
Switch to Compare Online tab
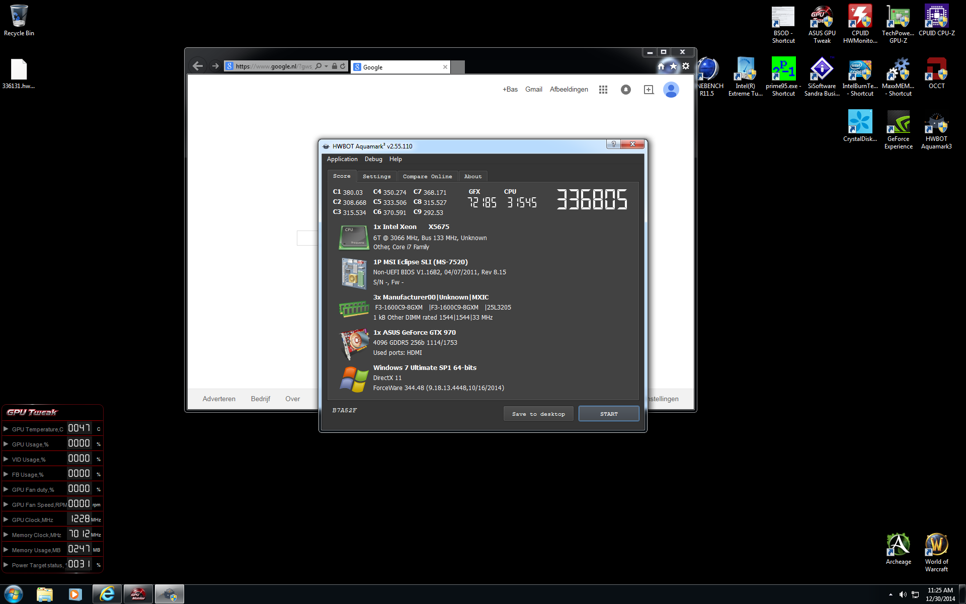tap(427, 177)
